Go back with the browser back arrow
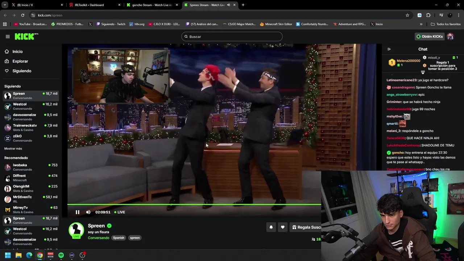Image resolution: width=464 pixels, height=261 pixels. click(x=5, y=15)
